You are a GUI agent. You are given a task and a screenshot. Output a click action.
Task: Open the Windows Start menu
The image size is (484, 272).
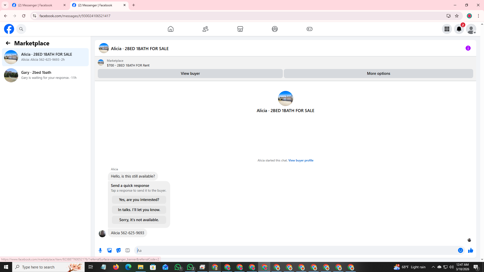(x=6, y=267)
